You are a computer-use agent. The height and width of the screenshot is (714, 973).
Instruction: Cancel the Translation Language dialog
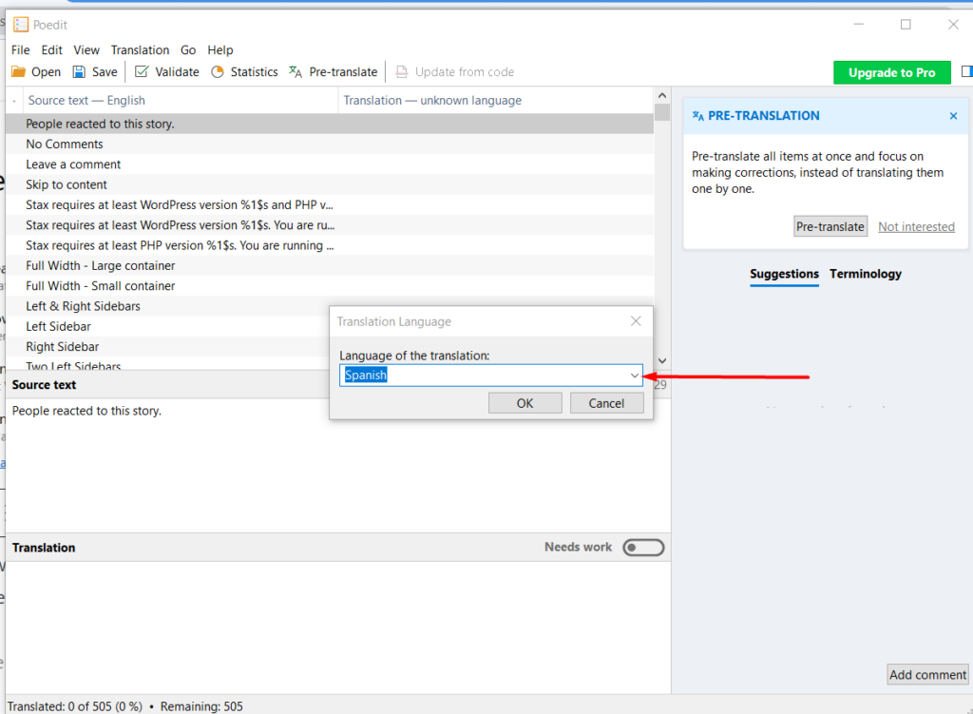[606, 403]
